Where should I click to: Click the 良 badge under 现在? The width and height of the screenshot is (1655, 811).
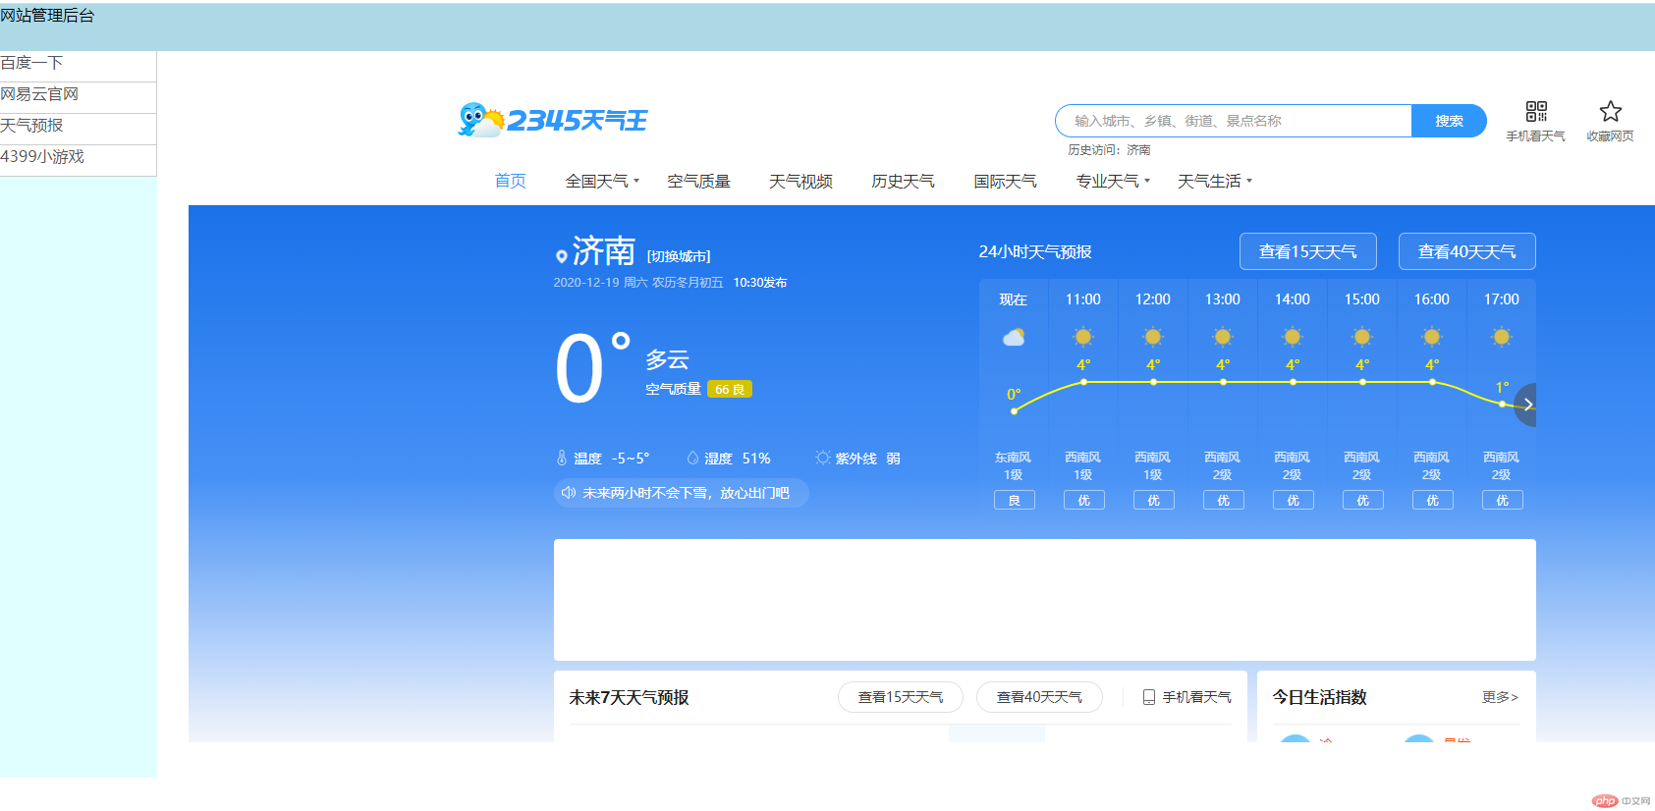click(x=1014, y=501)
